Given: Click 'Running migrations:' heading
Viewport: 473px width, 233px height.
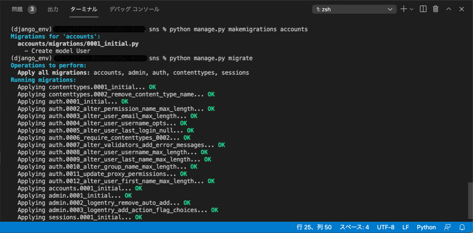Looking at the screenshot, I should pyautogui.click(x=43, y=80).
